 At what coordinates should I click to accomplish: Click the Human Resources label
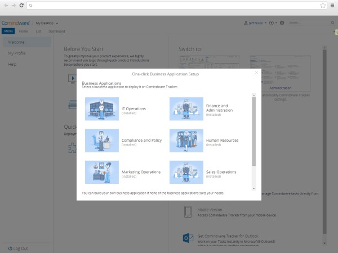tap(222, 140)
